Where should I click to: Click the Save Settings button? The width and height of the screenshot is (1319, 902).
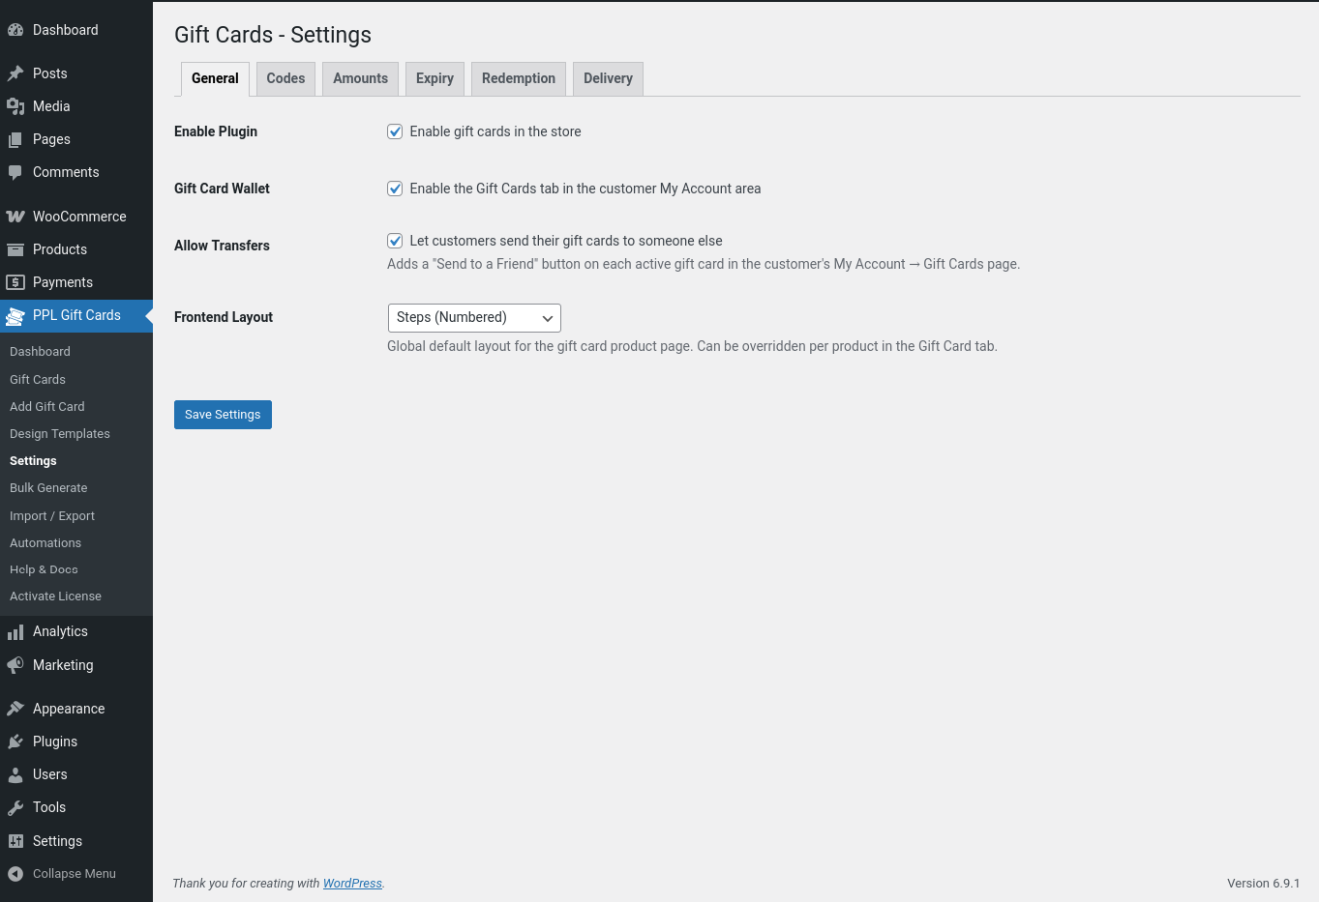[223, 415]
